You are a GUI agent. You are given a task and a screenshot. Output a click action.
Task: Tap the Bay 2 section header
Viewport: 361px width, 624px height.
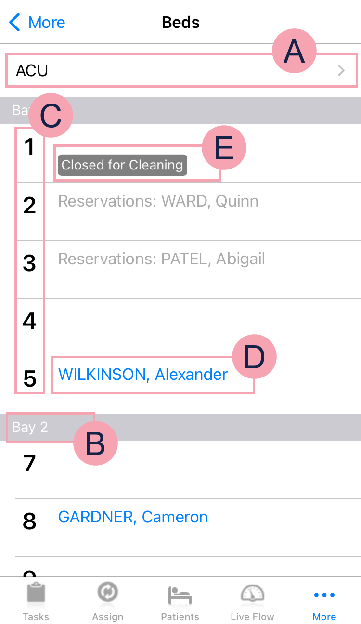click(x=30, y=427)
